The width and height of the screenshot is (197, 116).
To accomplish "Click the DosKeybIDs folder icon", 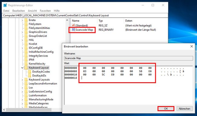I will pyautogui.click(x=30, y=76).
